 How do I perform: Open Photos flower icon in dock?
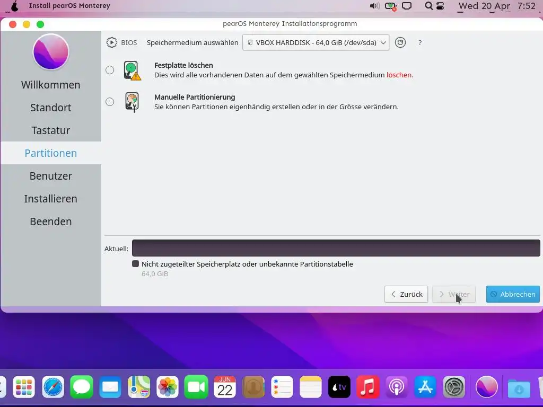[168, 387]
